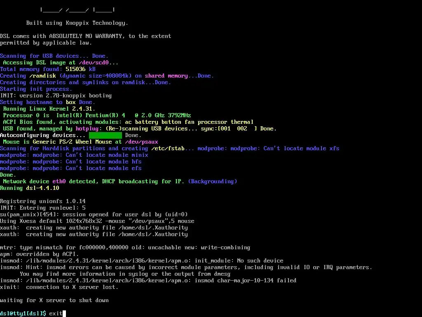
Task: Click the "ABSOLUTELY NO WARRANTY" text
Action: coord(86,36)
